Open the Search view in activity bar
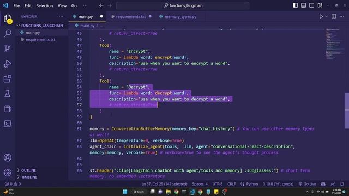The image size is (349, 196). tap(8, 33)
